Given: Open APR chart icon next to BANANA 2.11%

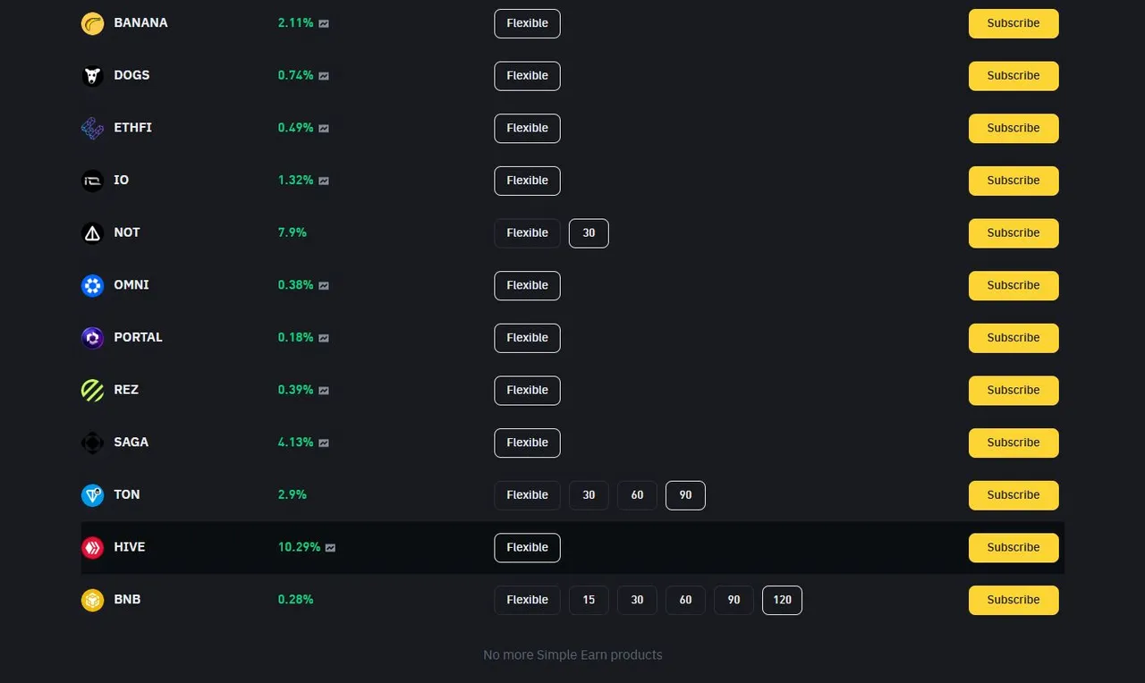Looking at the screenshot, I should (324, 23).
